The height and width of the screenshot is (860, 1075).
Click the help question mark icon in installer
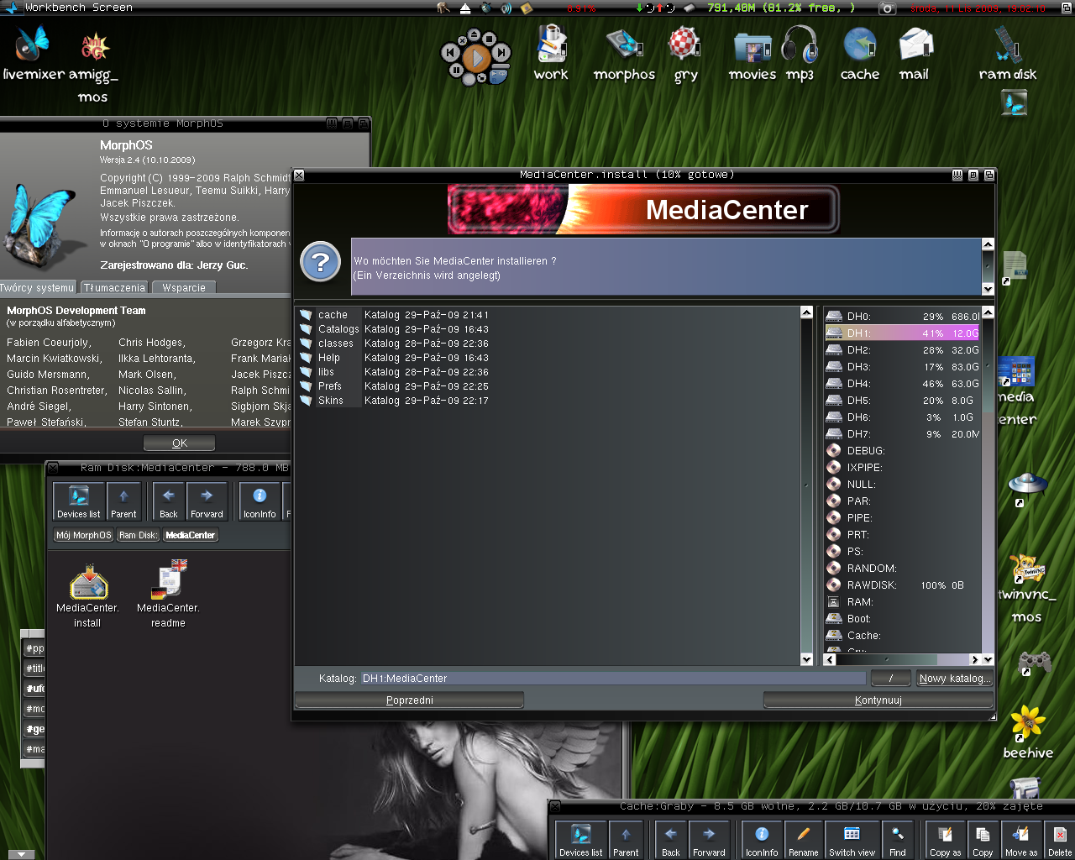320,262
